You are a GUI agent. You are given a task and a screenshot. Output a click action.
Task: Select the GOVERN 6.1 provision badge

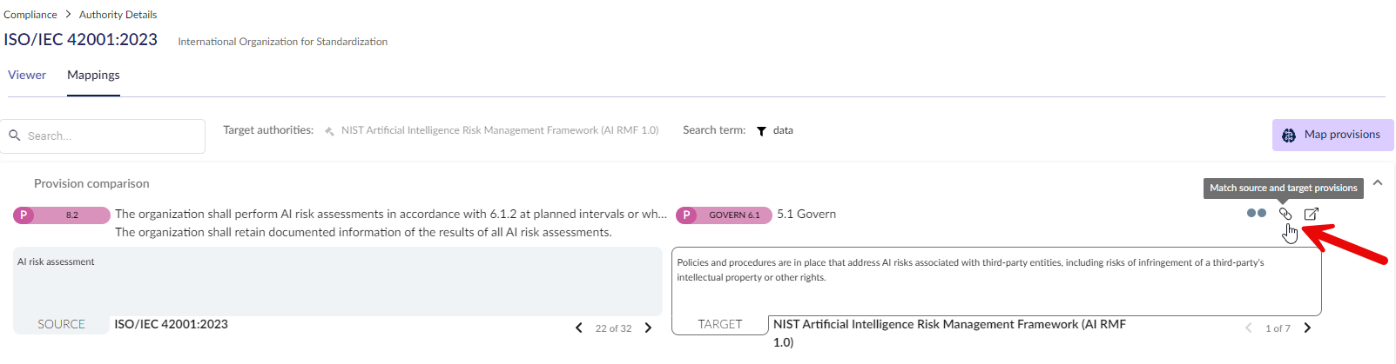pos(724,215)
